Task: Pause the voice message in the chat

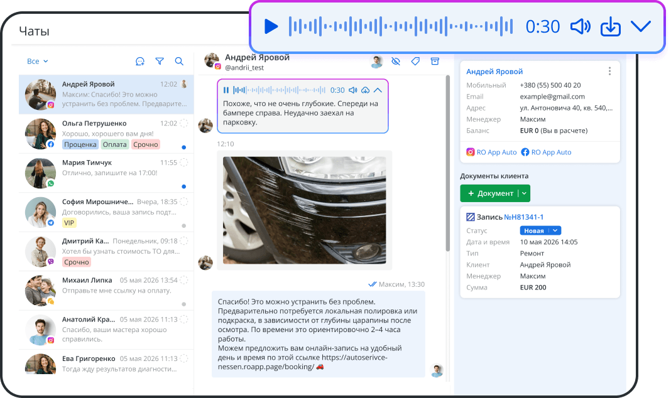Action: [x=226, y=90]
